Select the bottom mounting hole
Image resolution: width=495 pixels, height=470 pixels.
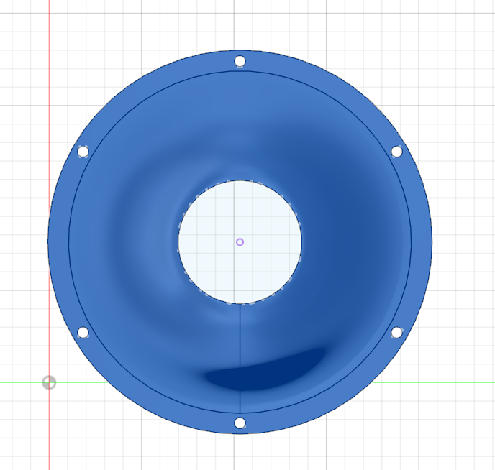pyautogui.click(x=240, y=423)
